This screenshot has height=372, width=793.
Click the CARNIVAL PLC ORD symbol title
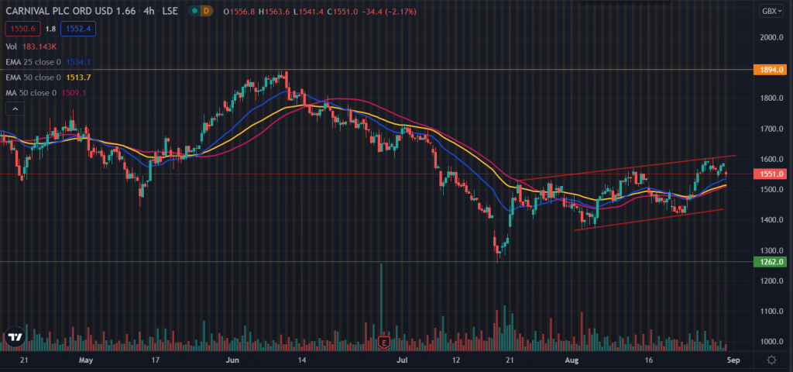[70, 11]
